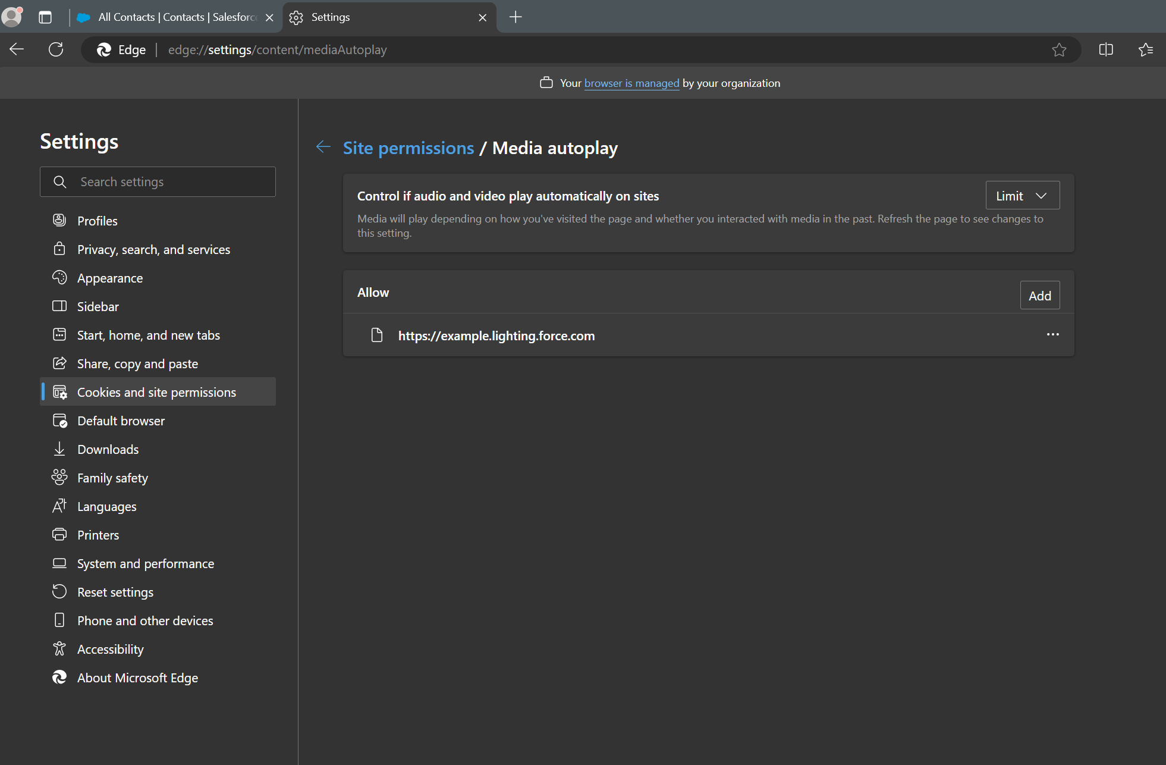Close the Settings tab
Viewport: 1166px width, 765px height.
point(482,17)
